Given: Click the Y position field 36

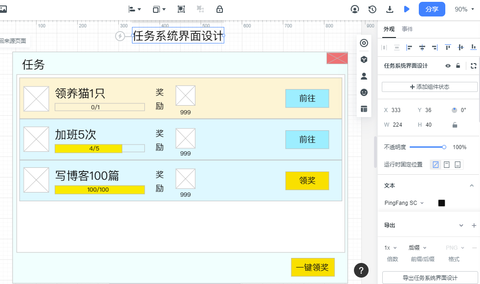Looking at the screenshot, I should coord(428,110).
